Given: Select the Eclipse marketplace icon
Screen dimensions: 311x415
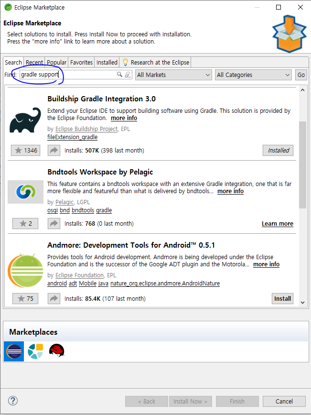Looking at the screenshot, I should (14, 351).
